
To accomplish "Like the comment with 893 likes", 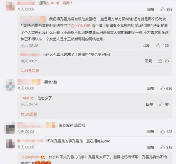I will 166,9.
